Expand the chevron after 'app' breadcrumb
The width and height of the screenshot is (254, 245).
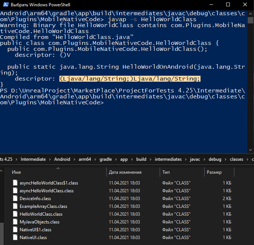pyautogui.click(x=132, y=160)
